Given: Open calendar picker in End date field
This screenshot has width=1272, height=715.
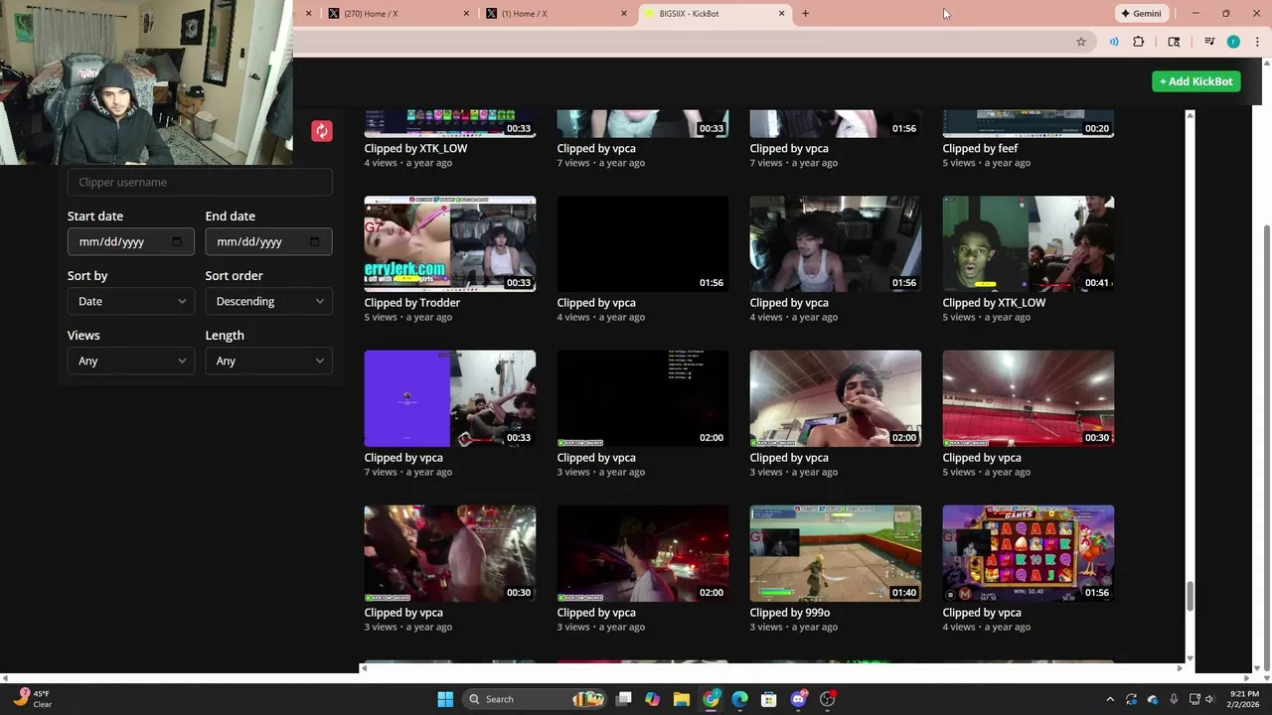Looking at the screenshot, I should click(315, 241).
